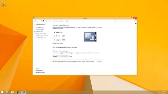Open Adjust resolution link
The image size is (168, 94).
pos(40,28)
